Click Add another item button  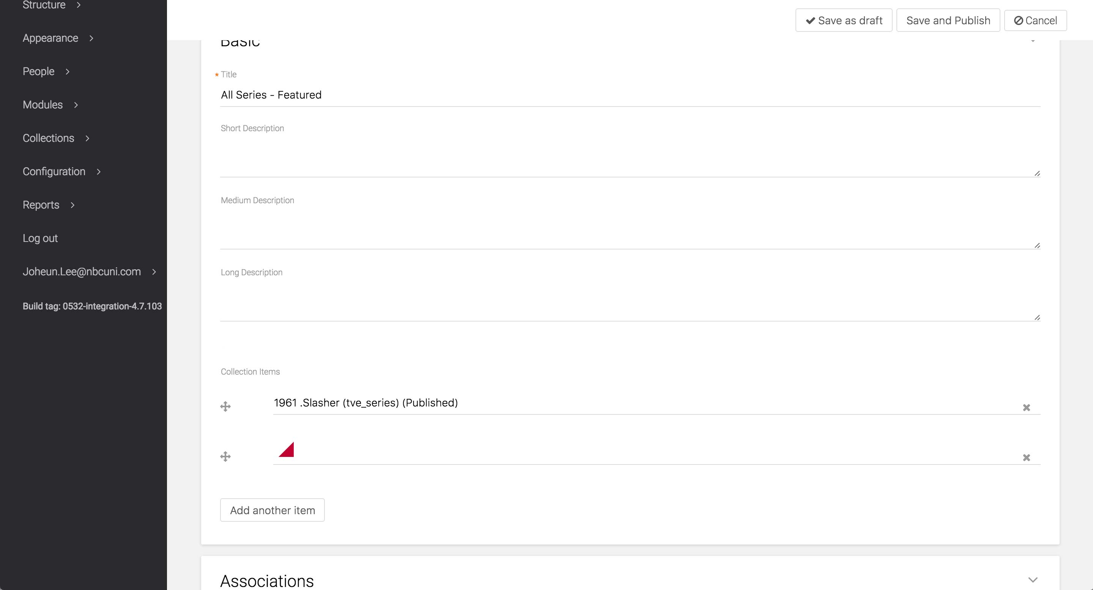click(x=272, y=510)
